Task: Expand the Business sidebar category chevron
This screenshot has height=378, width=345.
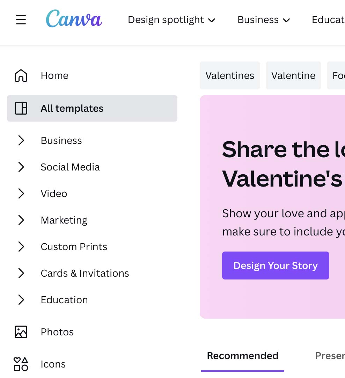Action: [21, 140]
